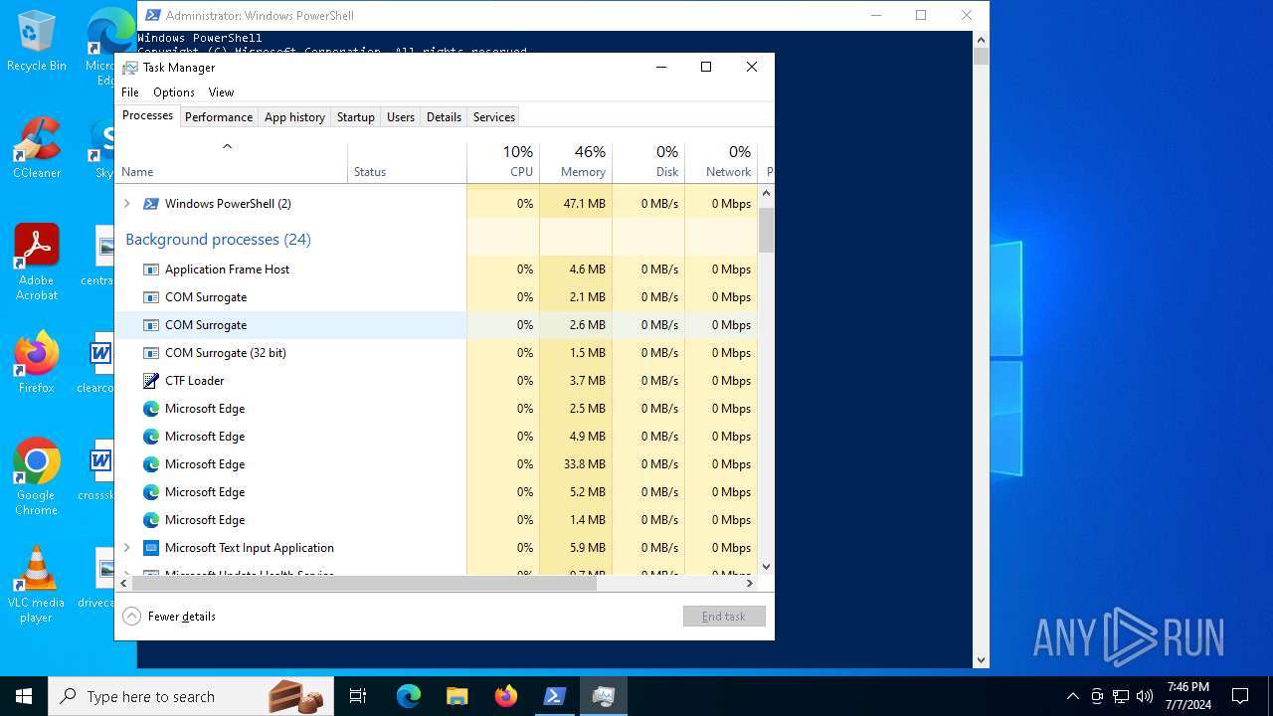Switch to the Details tab
The height and width of the screenshot is (716, 1273).
pyautogui.click(x=444, y=117)
